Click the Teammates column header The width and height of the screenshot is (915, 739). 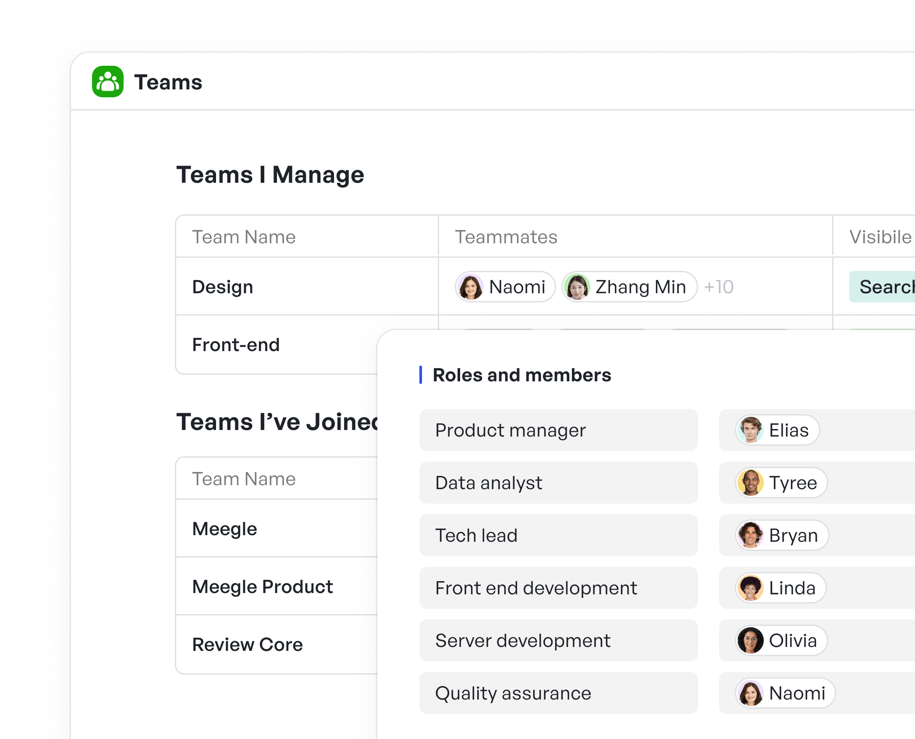[x=506, y=237]
